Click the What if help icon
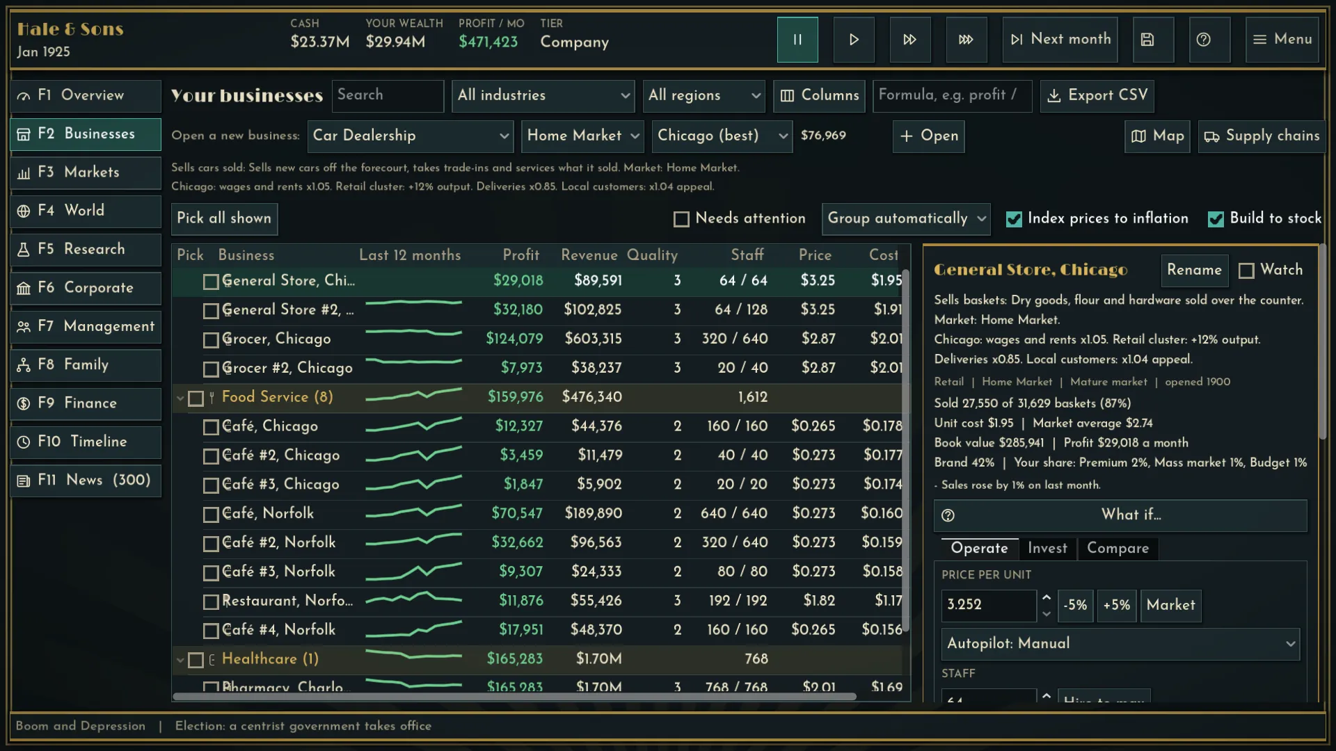The width and height of the screenshot is (1336, 751). pyautogui.click(x=948, y=515)
